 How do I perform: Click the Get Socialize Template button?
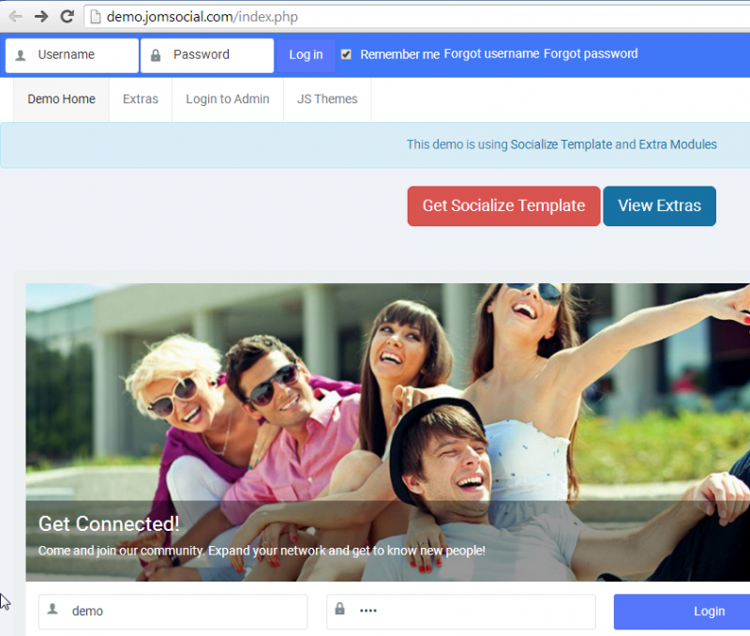pyautogui.click(x=503, y=206)
